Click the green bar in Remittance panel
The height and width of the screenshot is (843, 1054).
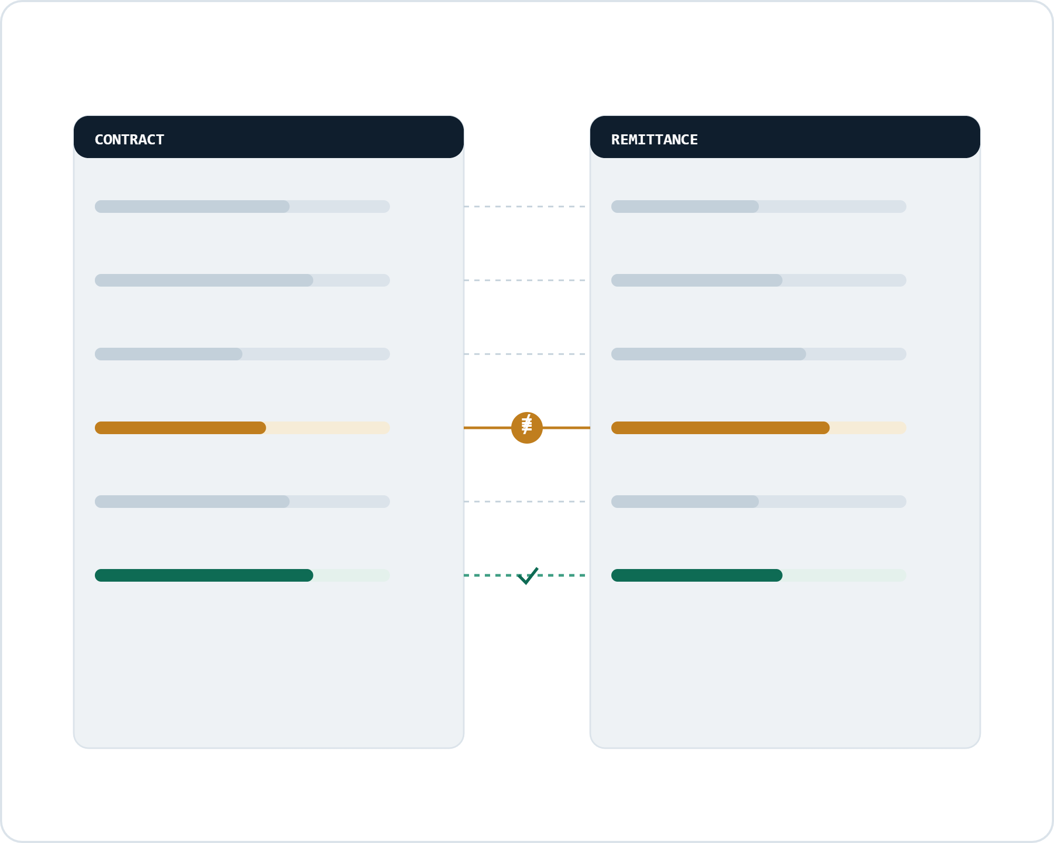(x=697, y=575)
